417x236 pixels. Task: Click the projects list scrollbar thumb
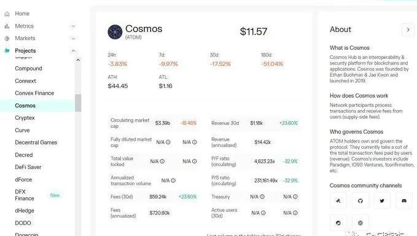78,103
